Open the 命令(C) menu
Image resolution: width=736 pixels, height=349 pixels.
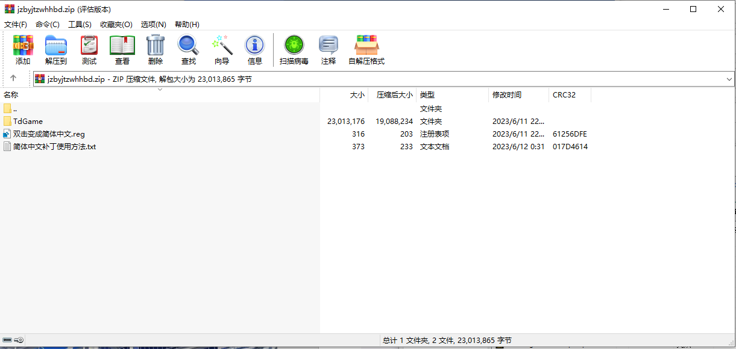[48, 24]
